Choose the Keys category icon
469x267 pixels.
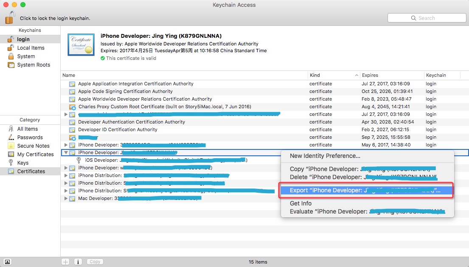tap(11, 163)
